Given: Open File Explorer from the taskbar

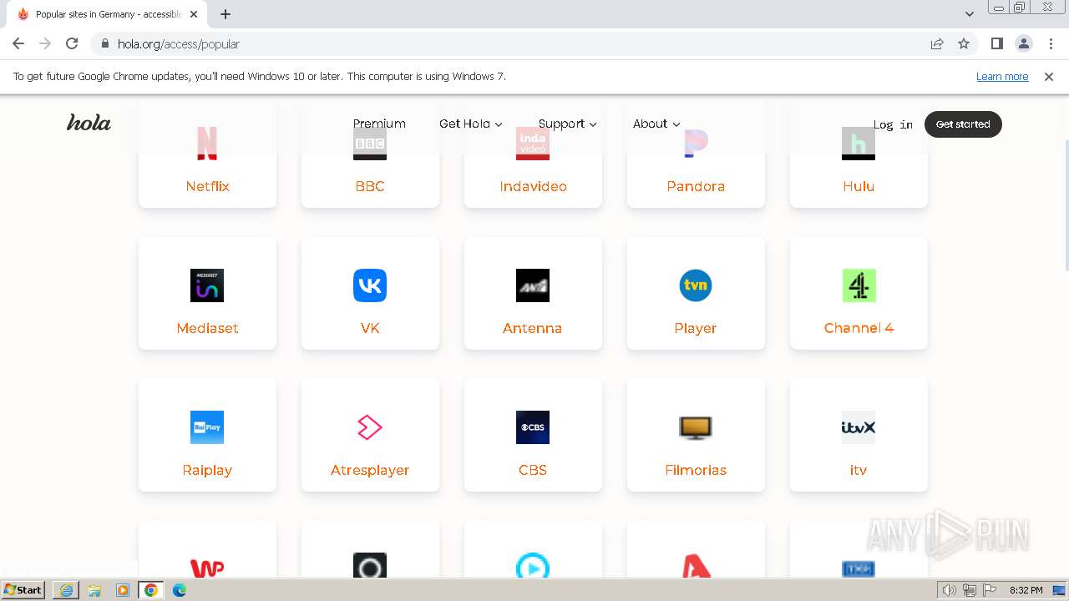Looking at the screenshot, I should (x=94, y=590).
